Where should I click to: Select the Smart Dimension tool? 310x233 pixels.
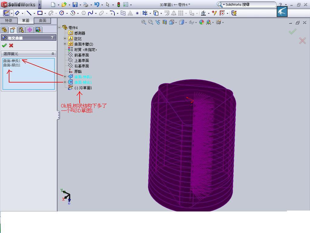coord(17,13)
